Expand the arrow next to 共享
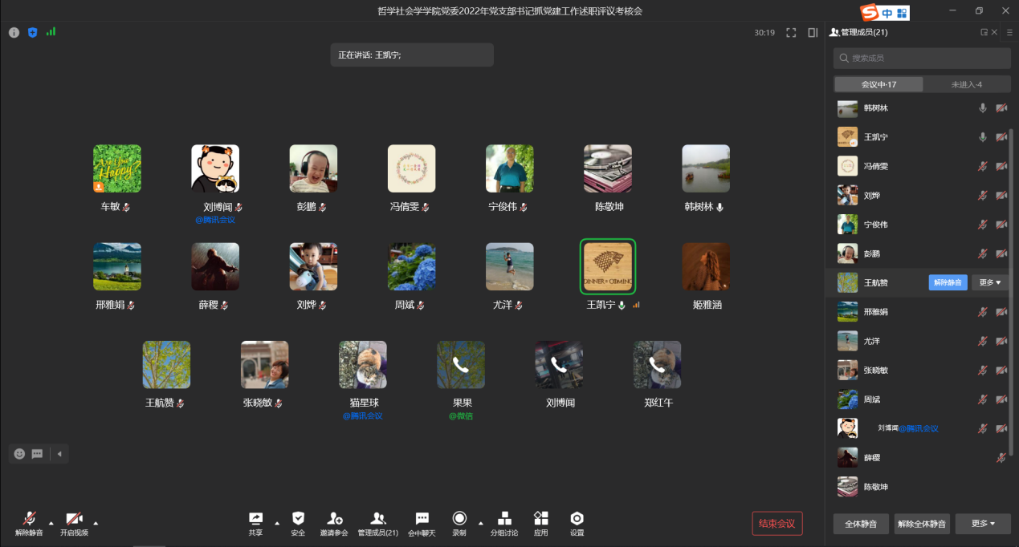Screen dimensions: 1019x547 (x=277, y=523)
